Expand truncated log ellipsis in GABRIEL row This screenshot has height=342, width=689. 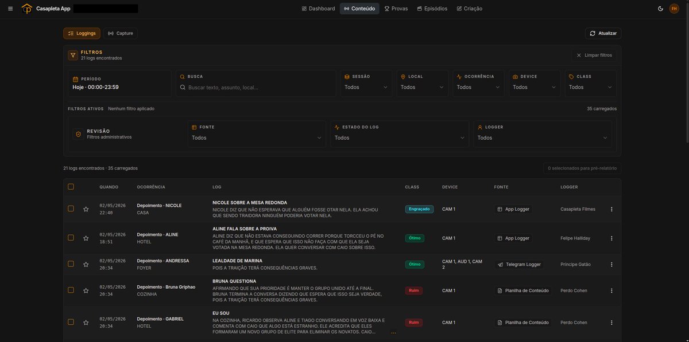click(393, 332)
